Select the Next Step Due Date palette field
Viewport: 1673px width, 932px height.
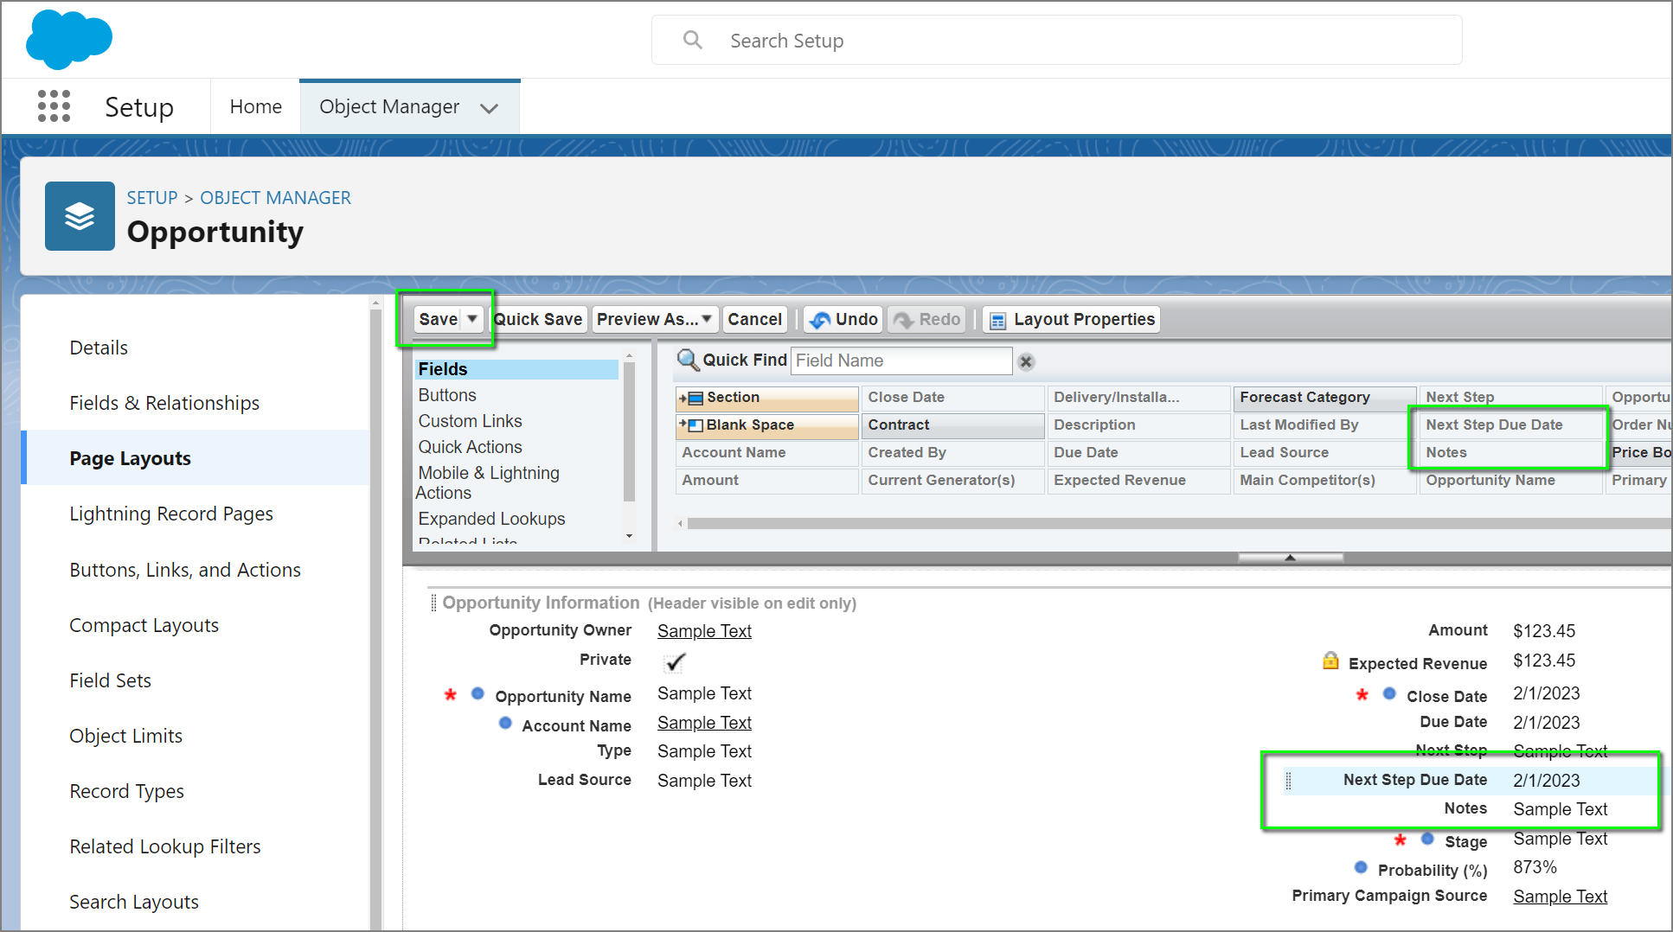click(x=1510, y=425)
